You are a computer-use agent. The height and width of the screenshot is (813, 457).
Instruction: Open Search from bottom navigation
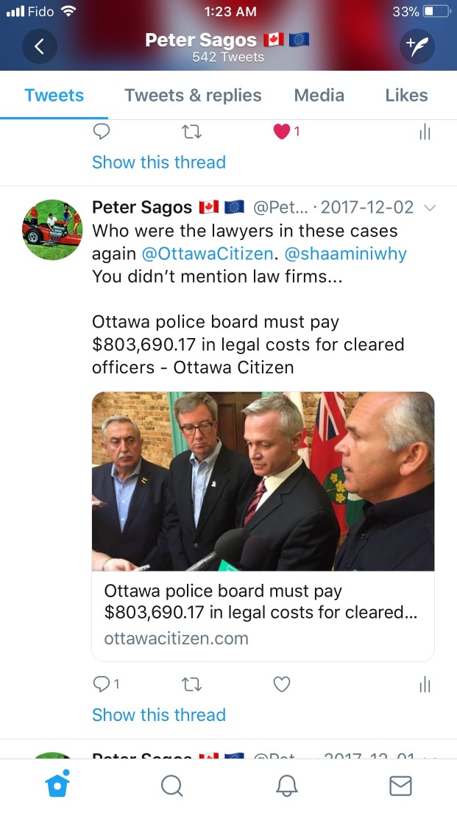pos(171,786)
